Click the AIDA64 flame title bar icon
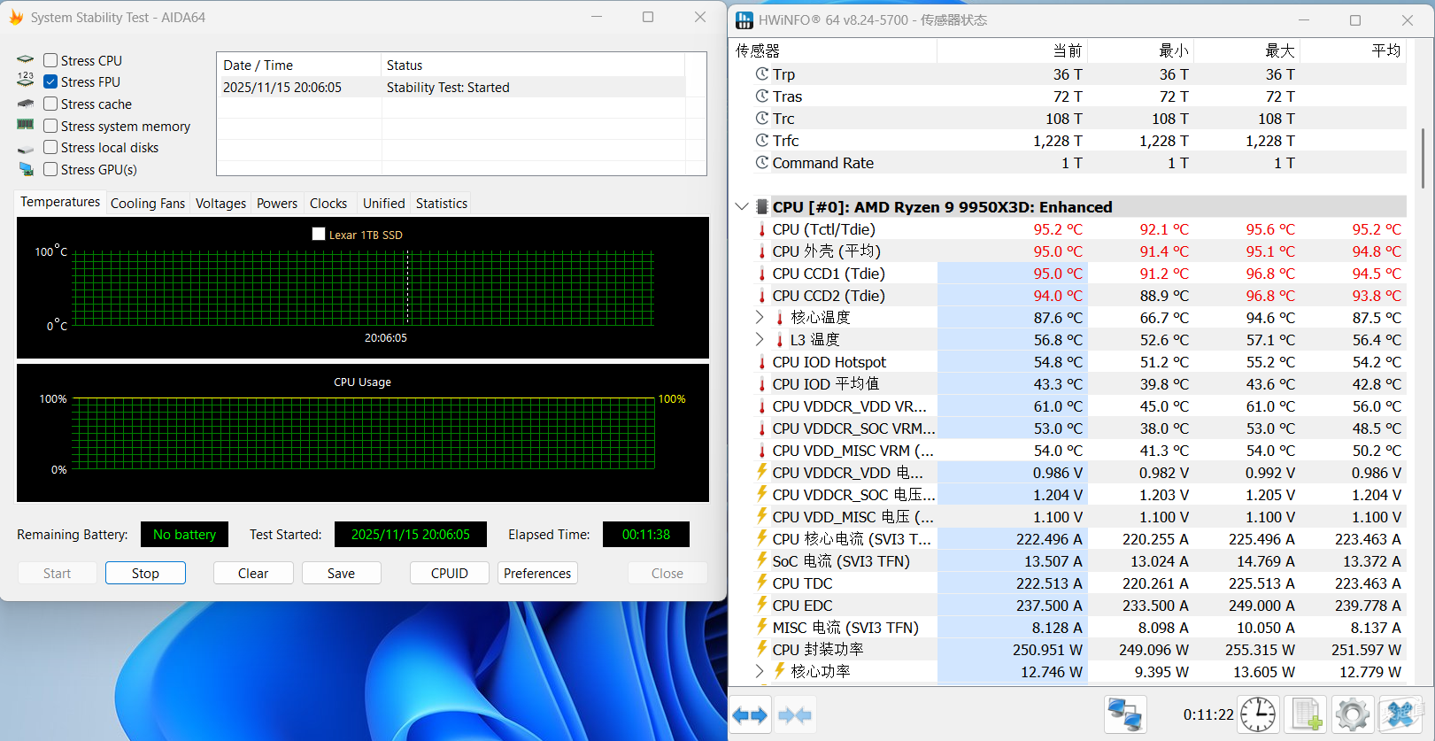 [16, 18]
